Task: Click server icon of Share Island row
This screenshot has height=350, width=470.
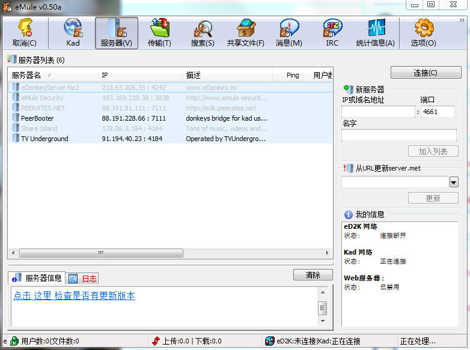Action: [x=16, y=128]
